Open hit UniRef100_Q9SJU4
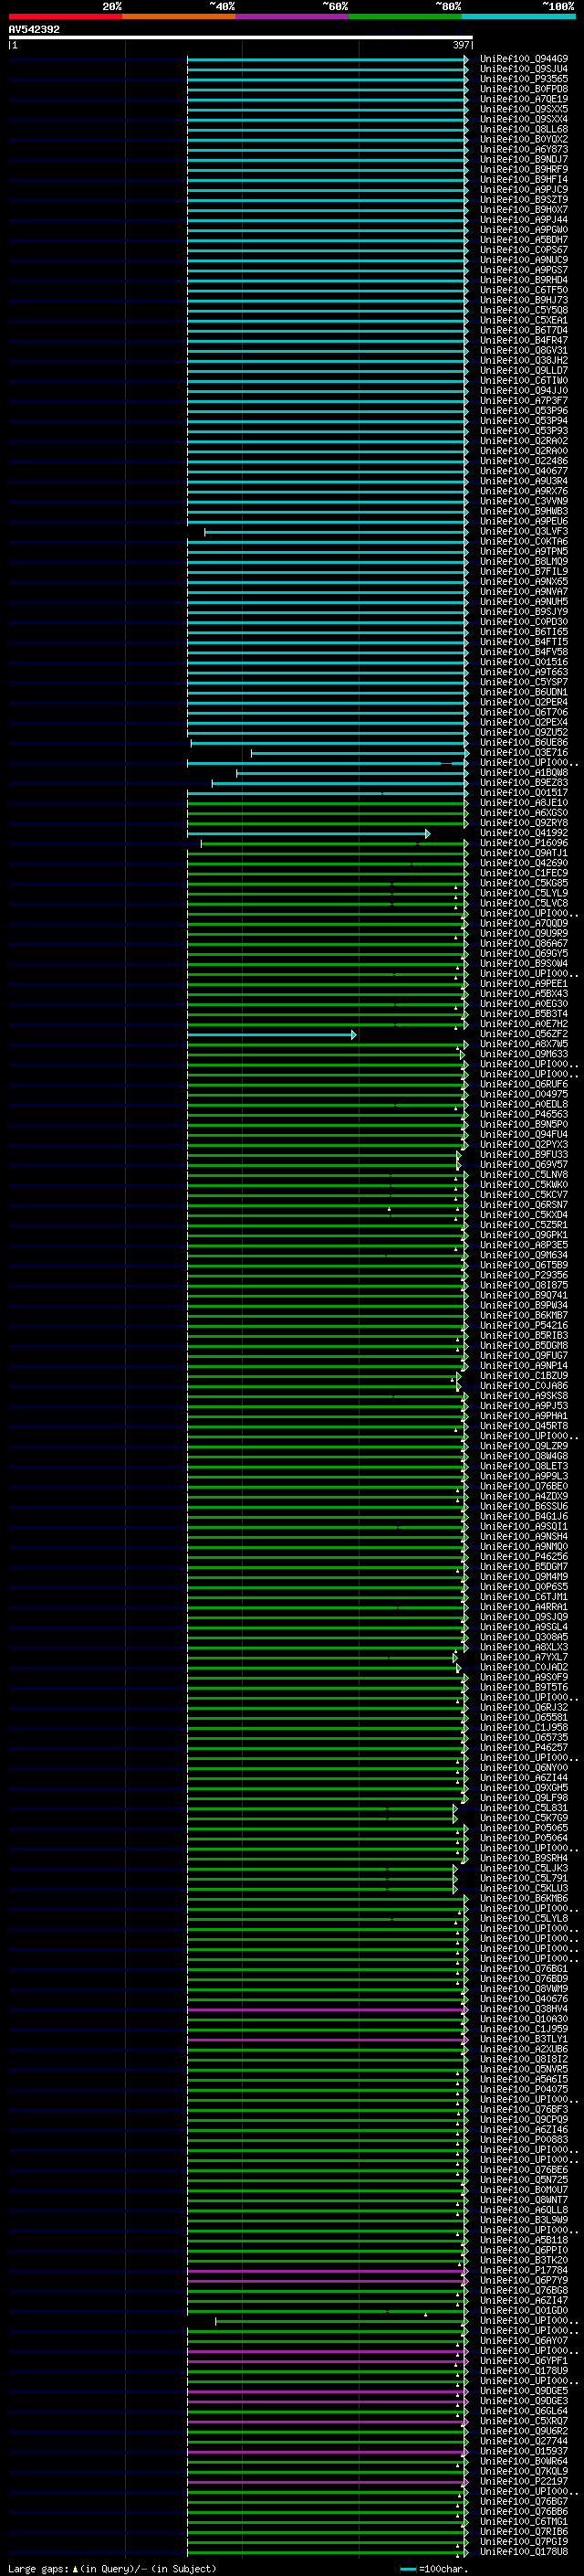584x2576 pixels. point(524,69)
